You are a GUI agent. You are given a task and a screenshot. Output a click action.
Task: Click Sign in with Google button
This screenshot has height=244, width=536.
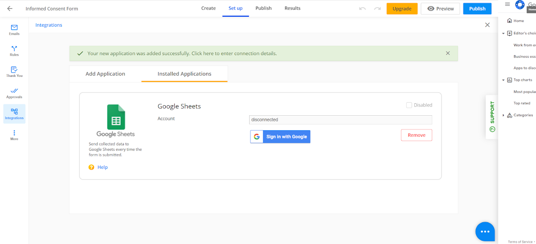(x=280, y=137)
